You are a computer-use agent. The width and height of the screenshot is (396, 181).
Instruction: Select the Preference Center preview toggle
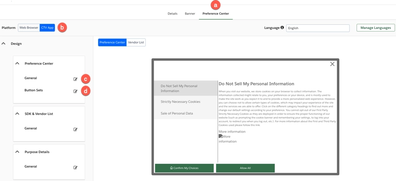(112, 43)
